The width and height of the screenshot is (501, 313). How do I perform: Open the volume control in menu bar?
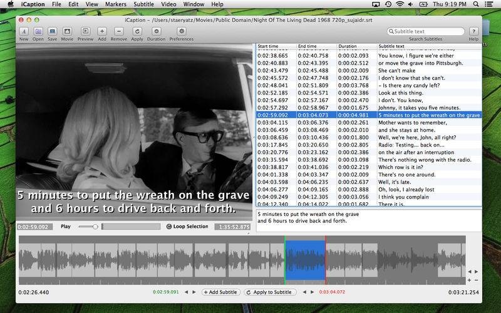411,4
